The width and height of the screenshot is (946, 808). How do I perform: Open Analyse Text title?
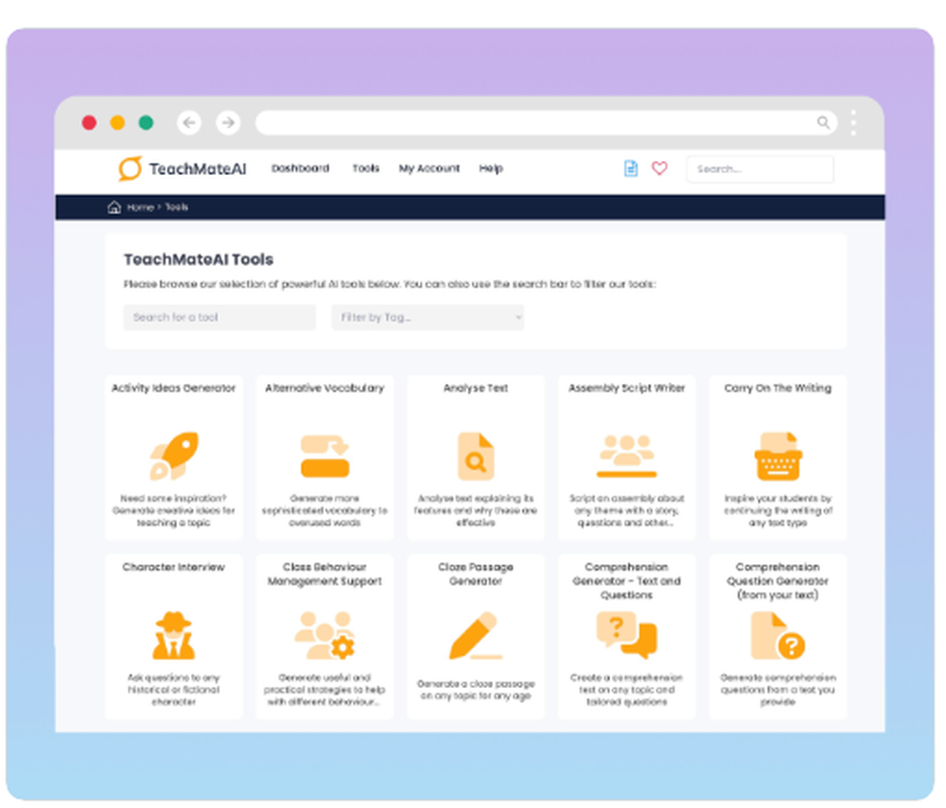[476, 388]
